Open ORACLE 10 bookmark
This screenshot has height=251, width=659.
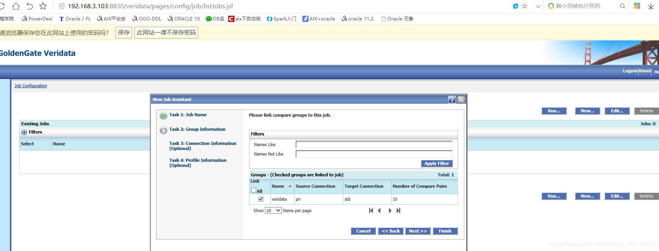[184, 18]
